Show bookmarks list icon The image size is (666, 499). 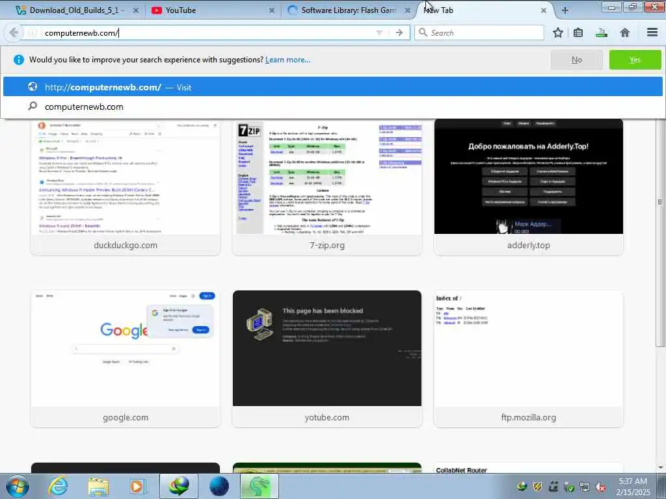pos(578,32)
